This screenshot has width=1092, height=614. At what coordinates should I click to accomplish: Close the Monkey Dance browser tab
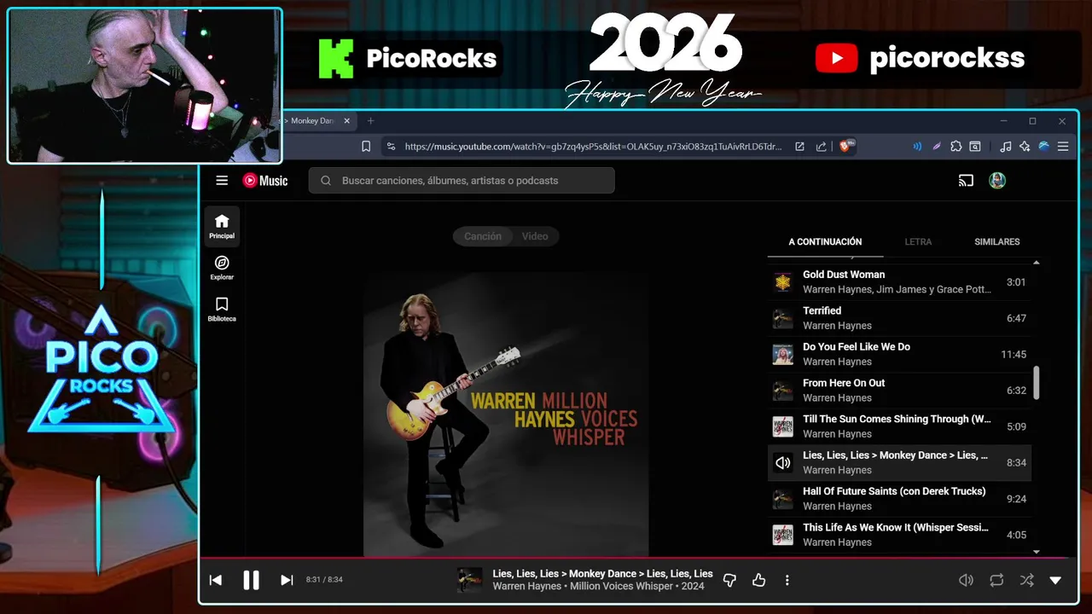pyautogui.click(x=346, y=121)
